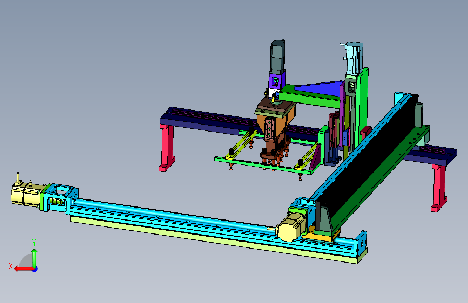468x303 pixels.
Task: Select the cyan end bracket at the long axis's right end
Action: tap(362, 243)
